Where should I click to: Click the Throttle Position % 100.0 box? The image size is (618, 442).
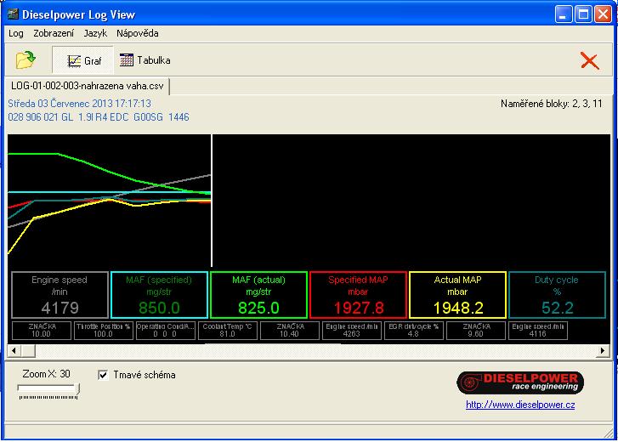coord(103,331)
